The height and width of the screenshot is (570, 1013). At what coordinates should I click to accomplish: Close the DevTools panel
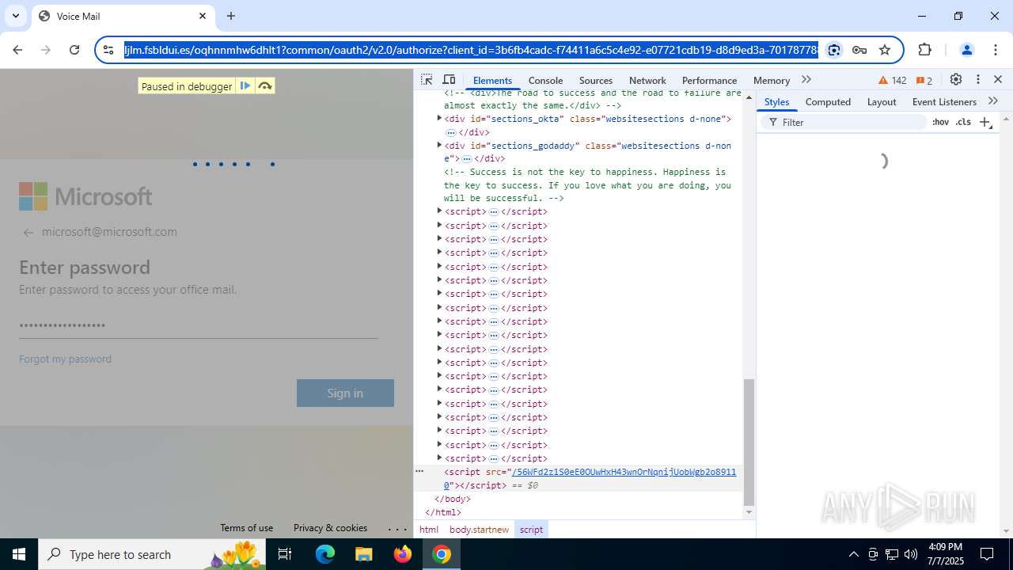pos(998,80)
